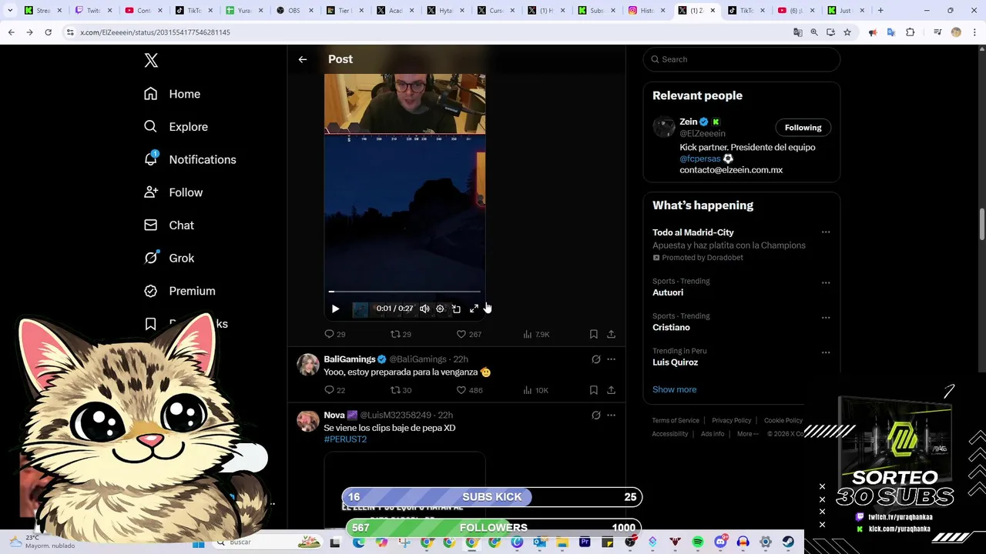The image size is (986, 554).
Task: Open Grok actions on Nova's reply
Action: (595, 415)
